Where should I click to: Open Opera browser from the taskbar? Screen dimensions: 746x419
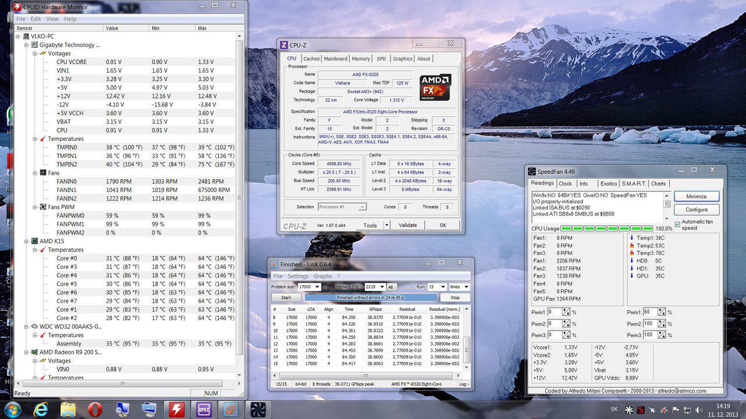coord(95,410)
